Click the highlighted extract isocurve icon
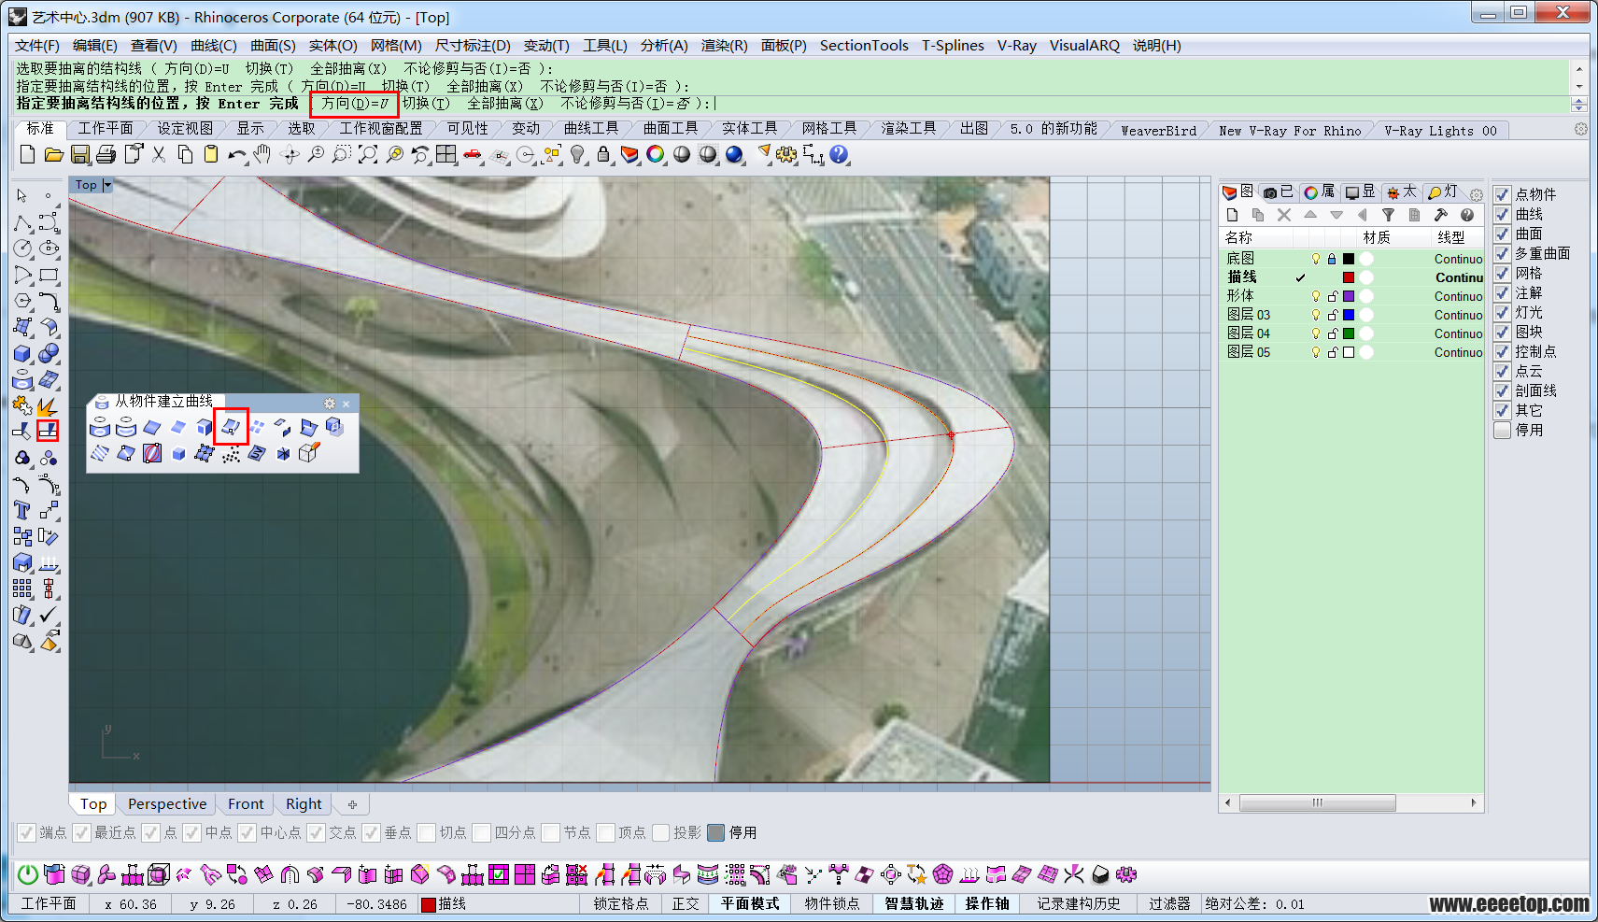This screenshot has width=1598, height=922. point(231,427)
